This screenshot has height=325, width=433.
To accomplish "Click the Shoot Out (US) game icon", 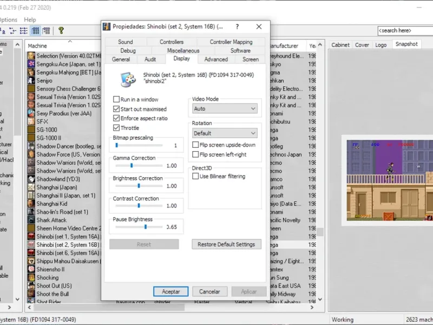I will (x=31, y=286).
